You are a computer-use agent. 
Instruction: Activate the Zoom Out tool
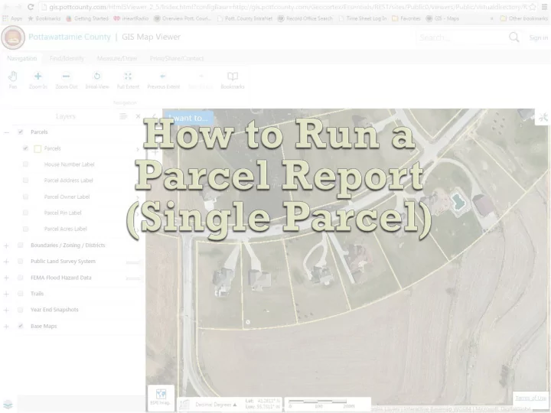[67, 80]
